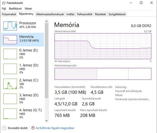Image resolution: width=157 pixels, height=133 pixels.
Task: Open the 4. lemez (G: T:) disk entry
Action: (23, 114)
